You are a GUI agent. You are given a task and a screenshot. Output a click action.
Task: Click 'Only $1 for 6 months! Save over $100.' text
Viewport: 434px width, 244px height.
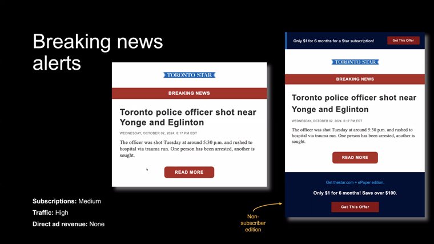[355, 193]
